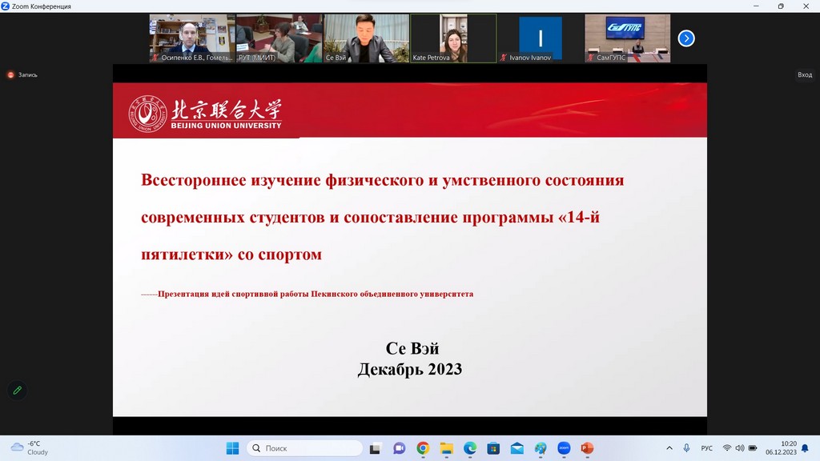
Task: Open Microsoft Store from the taskbar
Action: click(x=493, y=448)
